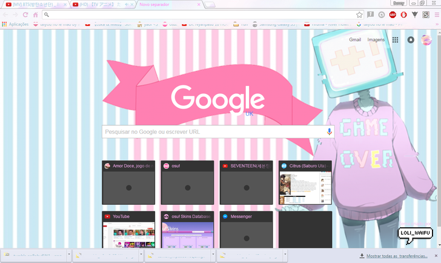Open Gmail link
This screenshot has height=263, width=441.
pos(355,39)
